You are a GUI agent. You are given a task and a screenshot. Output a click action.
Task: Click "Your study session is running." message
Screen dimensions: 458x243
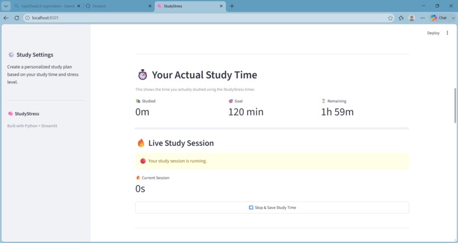177,161
